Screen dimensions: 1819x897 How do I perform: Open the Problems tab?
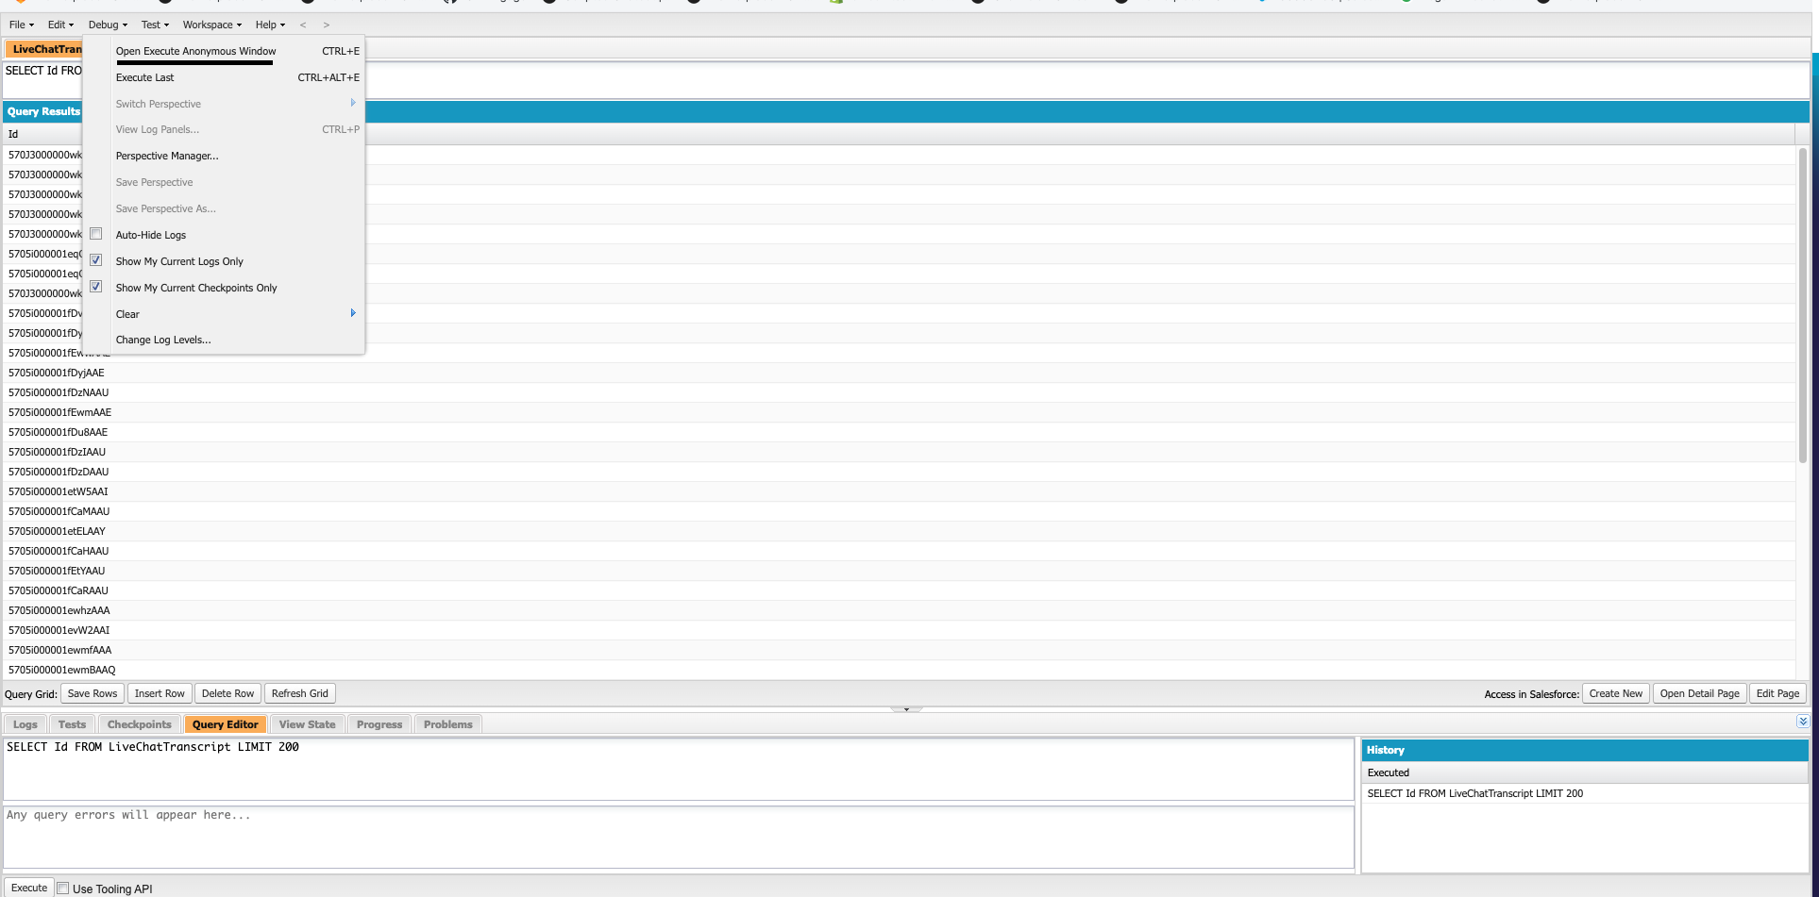pyautogui.click(x=447, y=724)
